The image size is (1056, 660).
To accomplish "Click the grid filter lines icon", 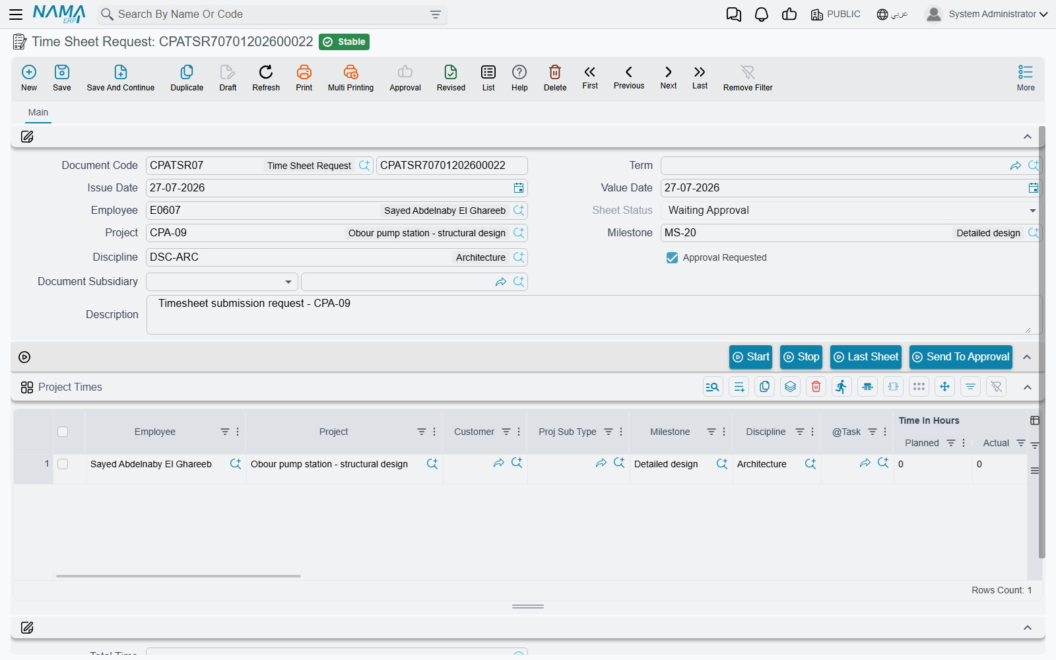I will (x=970, y=387).
